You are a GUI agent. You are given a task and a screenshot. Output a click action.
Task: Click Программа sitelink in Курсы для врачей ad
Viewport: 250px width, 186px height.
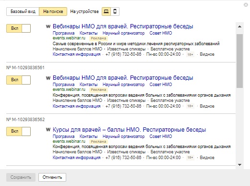63,136
